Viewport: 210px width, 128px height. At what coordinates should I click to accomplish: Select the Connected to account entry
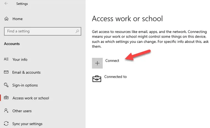pyautogui.click(x=115, y=77)
